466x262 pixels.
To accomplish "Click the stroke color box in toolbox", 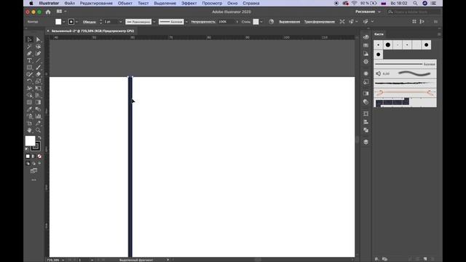I will point(36,146).
